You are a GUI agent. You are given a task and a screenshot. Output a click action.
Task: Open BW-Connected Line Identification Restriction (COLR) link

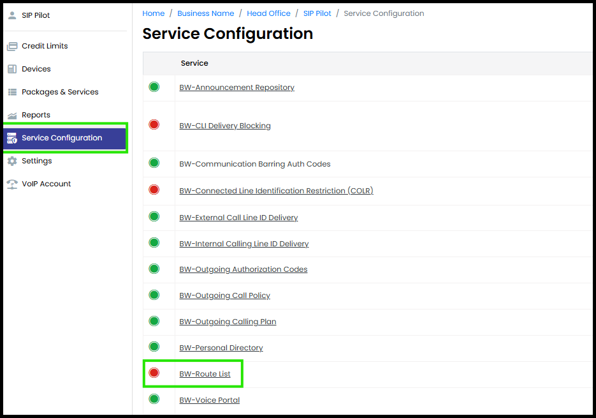click(277, 191)
